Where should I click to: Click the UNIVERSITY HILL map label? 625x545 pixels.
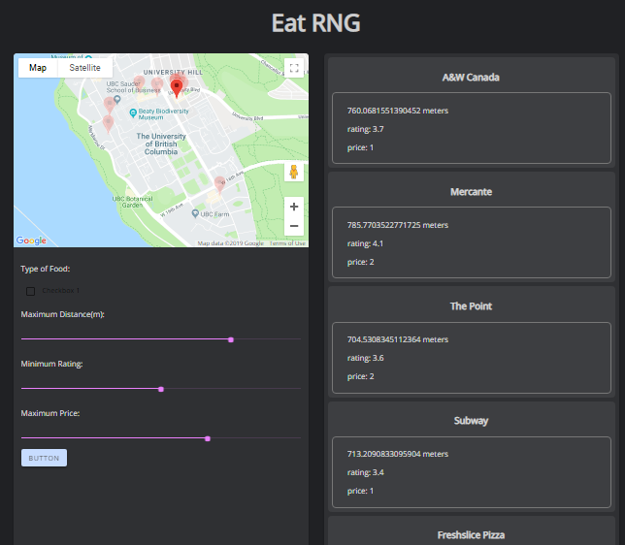173,72
